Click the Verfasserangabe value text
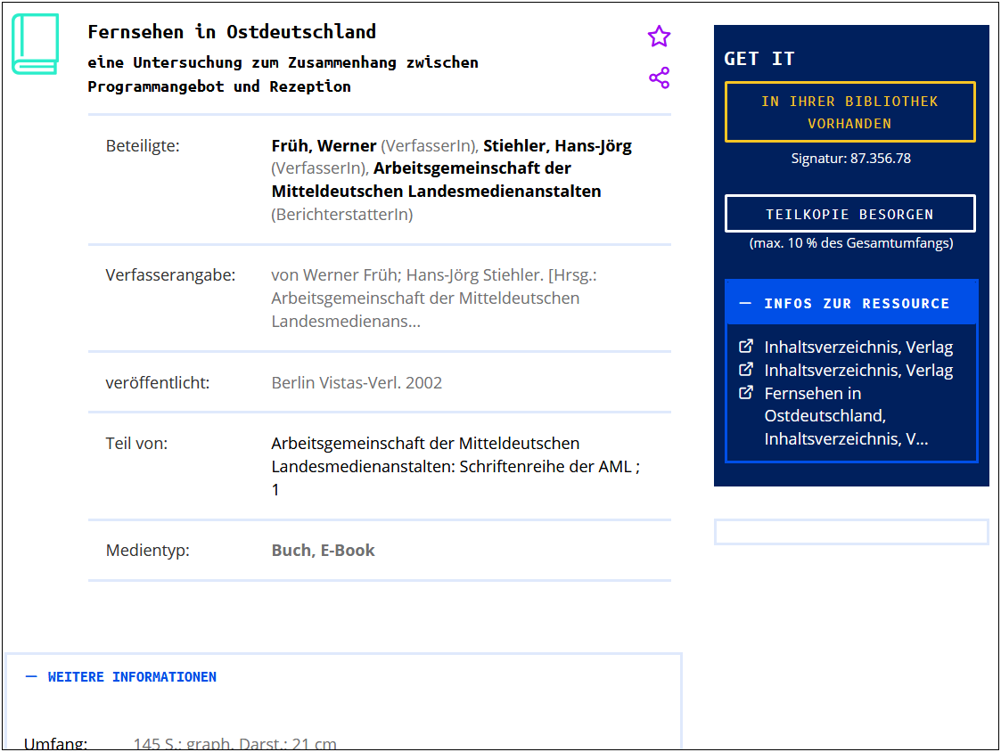This screenshot has width=1001, height=752. click(x=434, y=298)
